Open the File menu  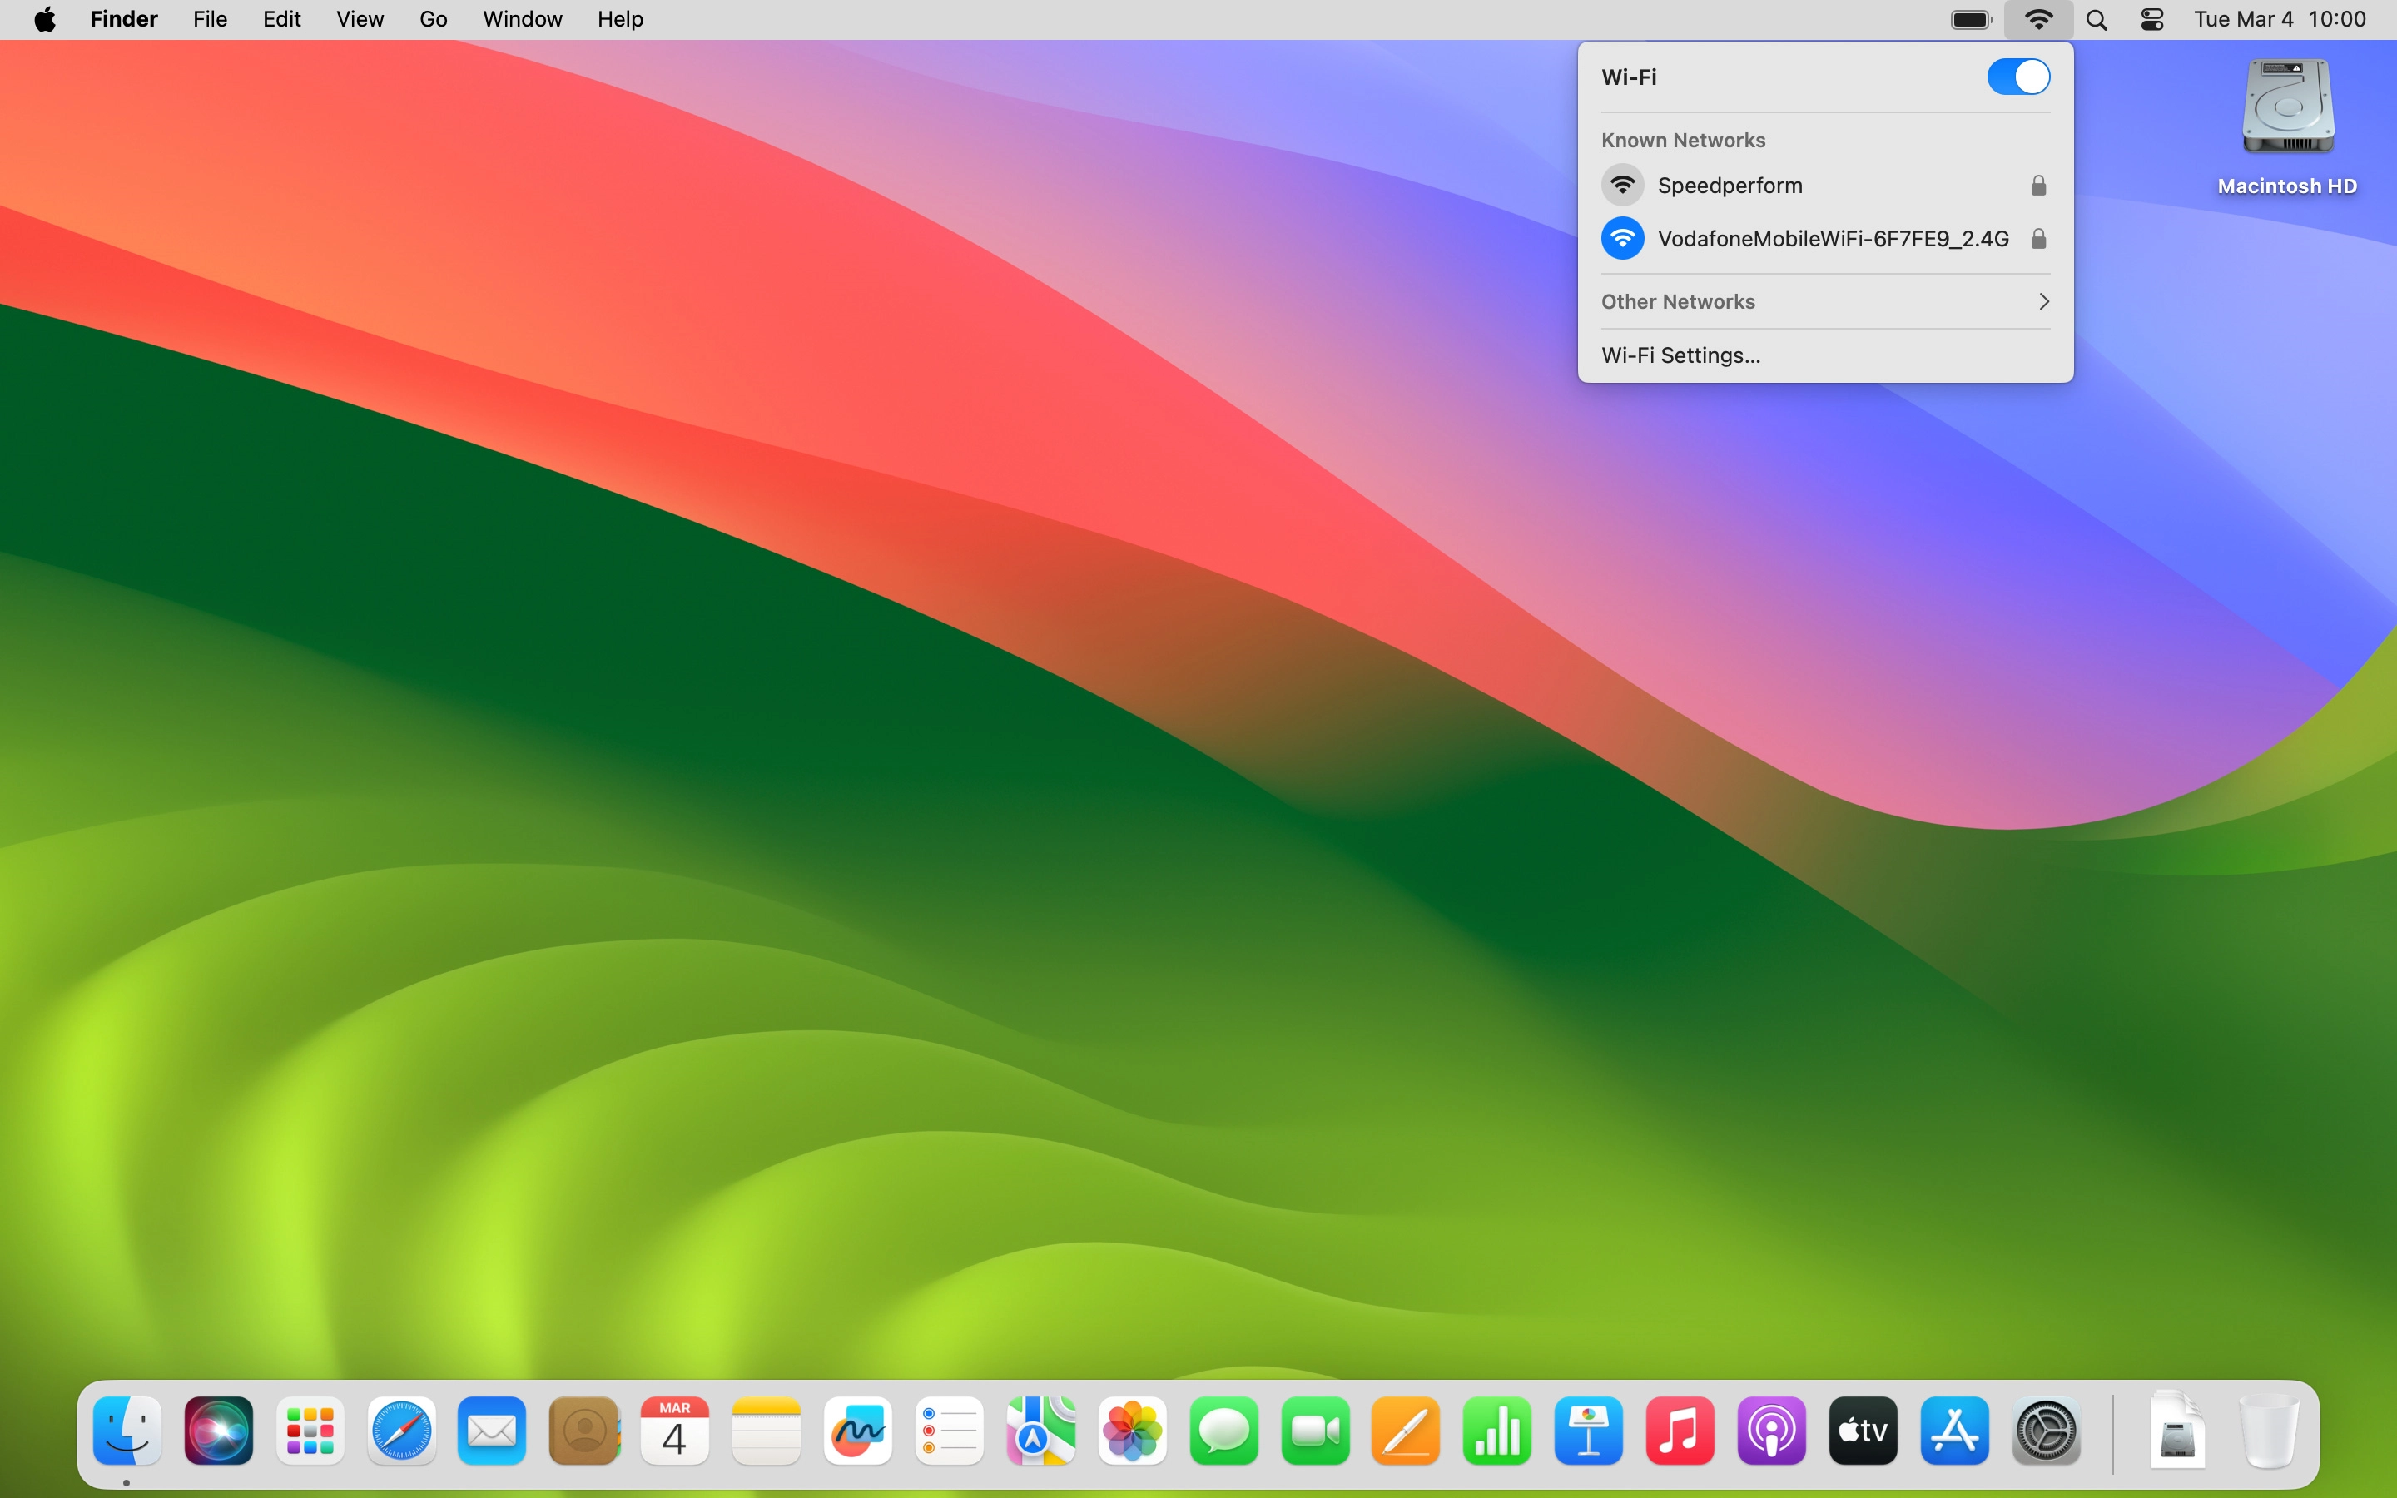210,20
